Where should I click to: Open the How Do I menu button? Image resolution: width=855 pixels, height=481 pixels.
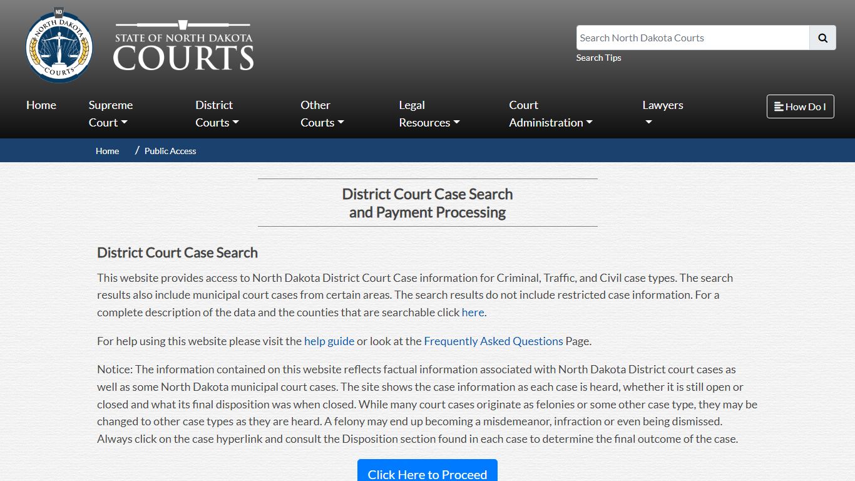click(800, 106)
